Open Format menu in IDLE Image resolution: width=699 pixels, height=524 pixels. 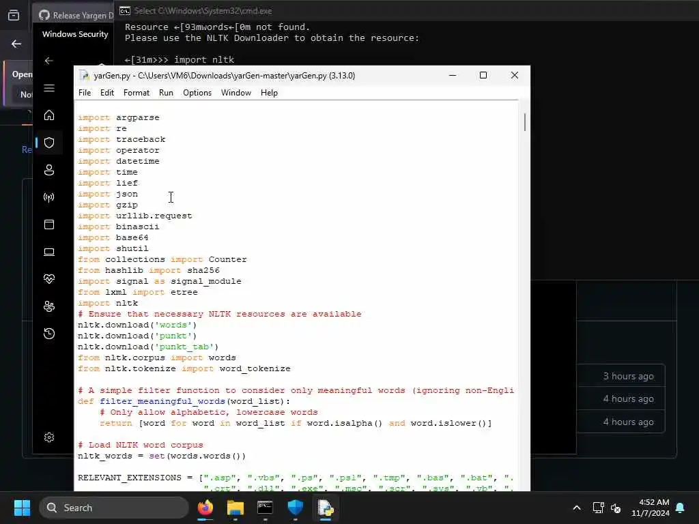coord(137,93)
